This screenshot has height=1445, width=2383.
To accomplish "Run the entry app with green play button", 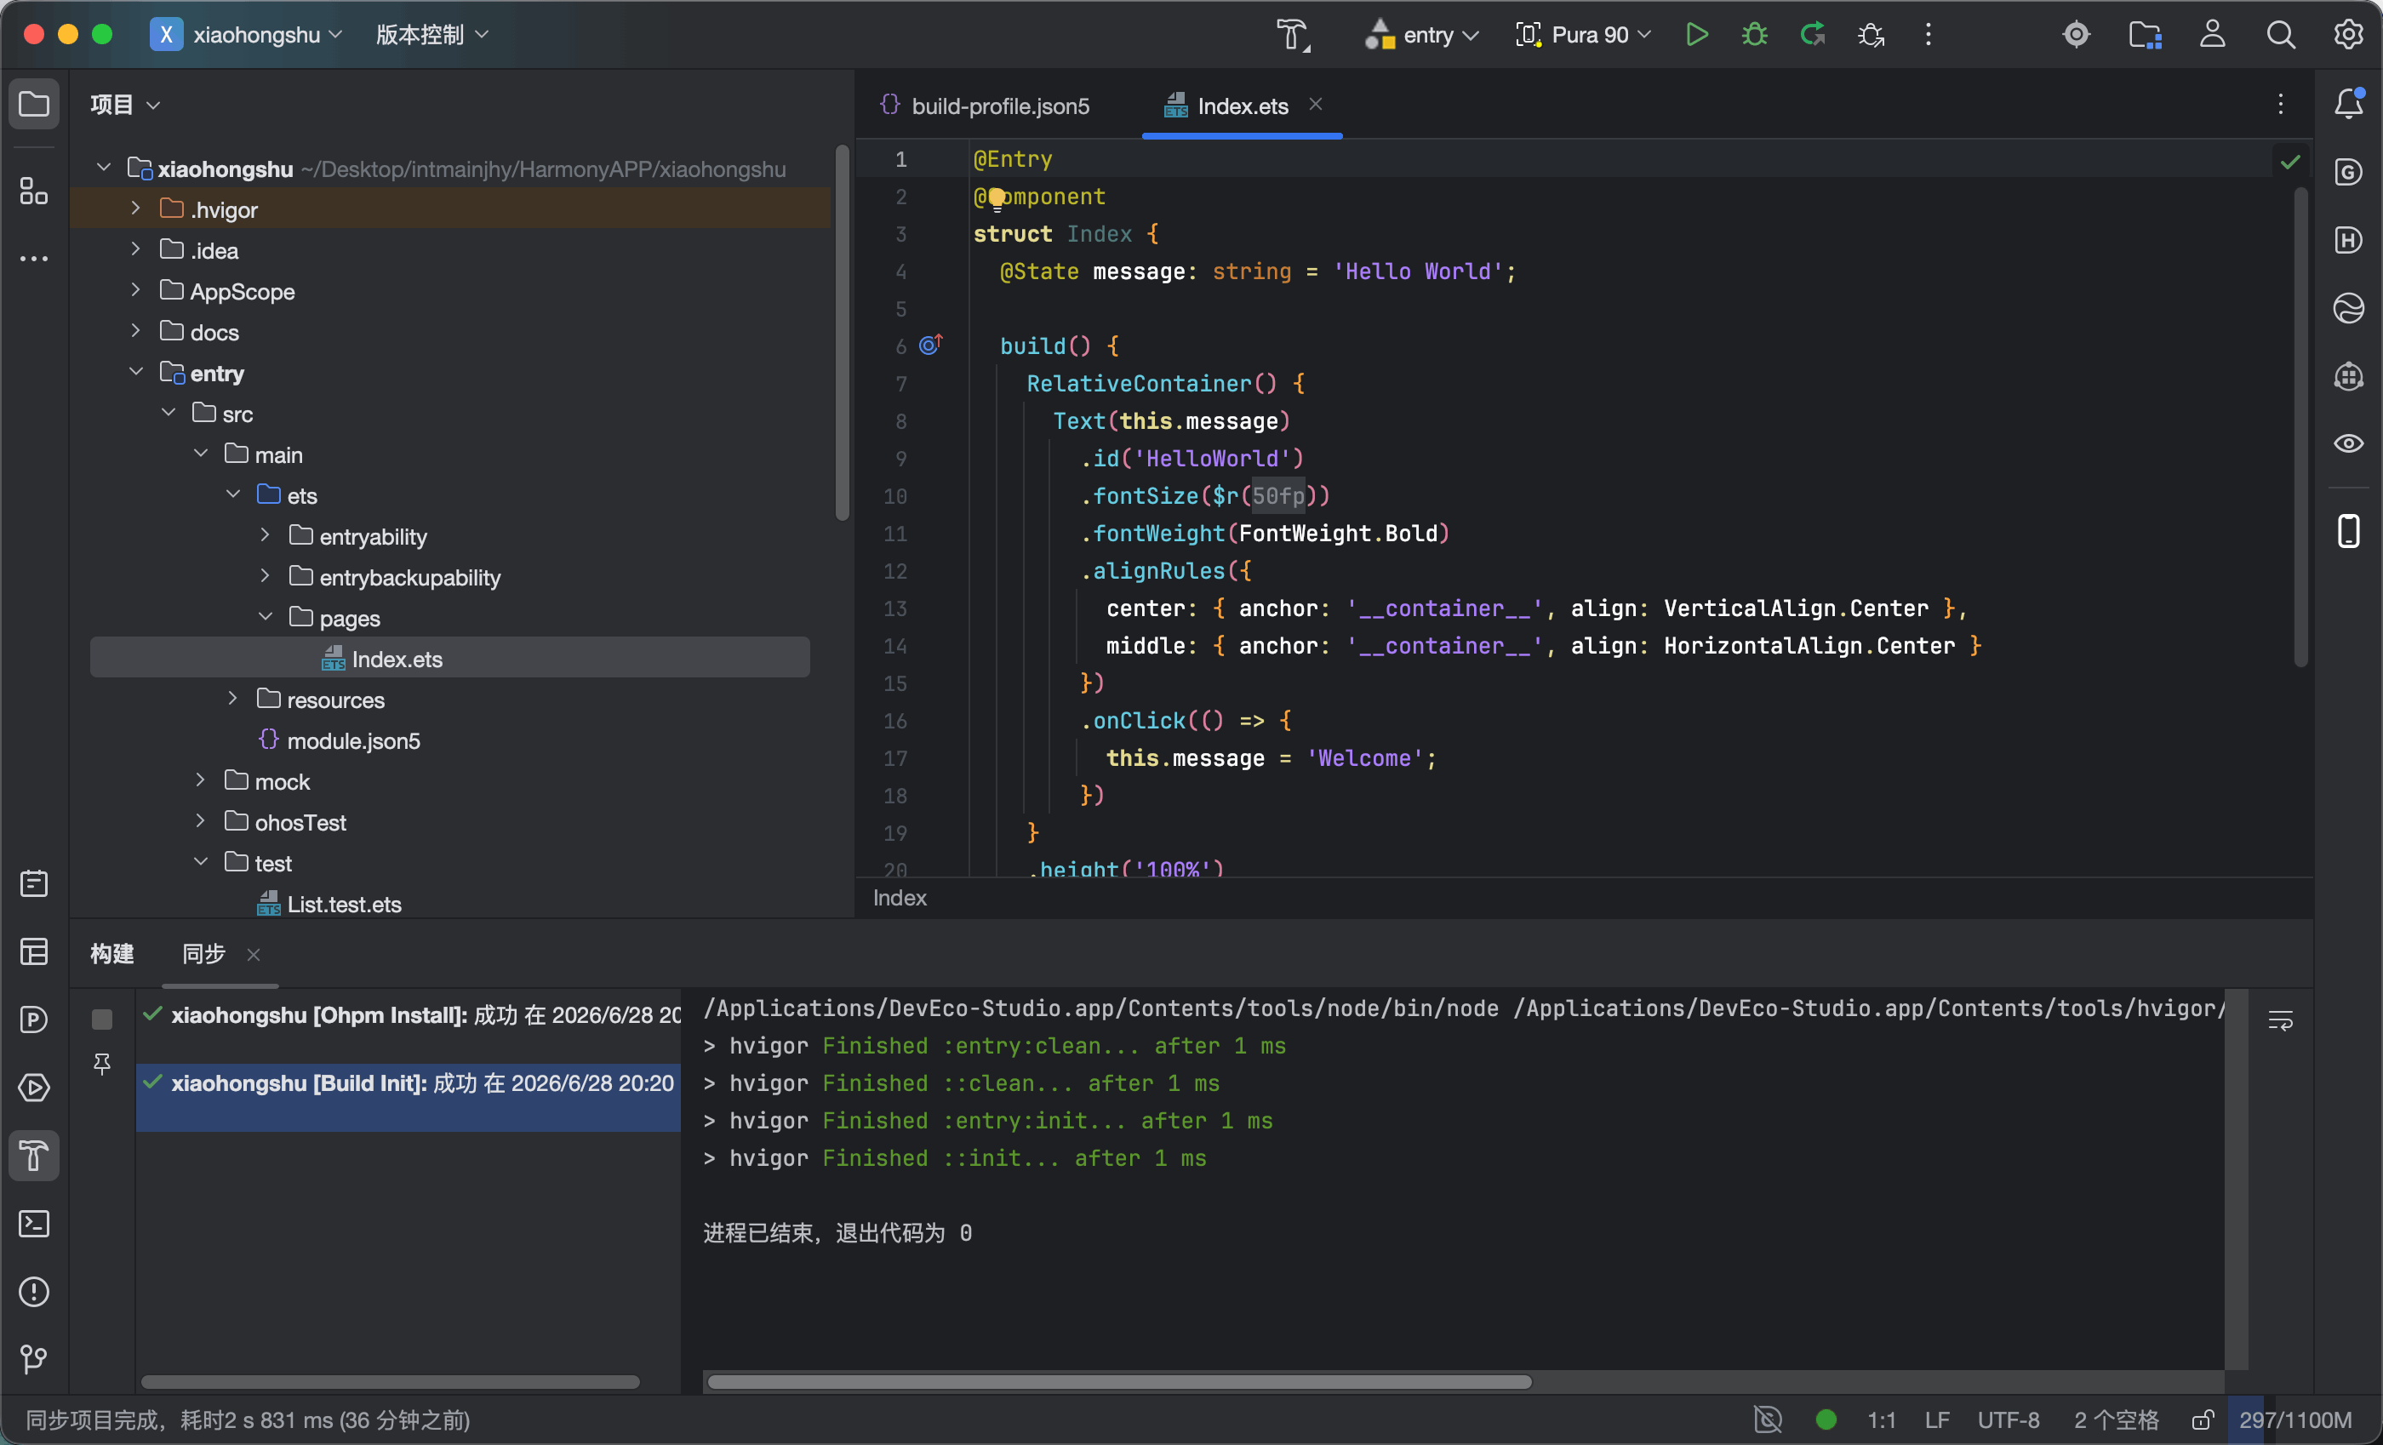I will pos(1696,35).
